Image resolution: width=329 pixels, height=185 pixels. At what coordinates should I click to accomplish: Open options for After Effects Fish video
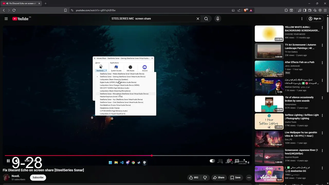coord(322,63)
